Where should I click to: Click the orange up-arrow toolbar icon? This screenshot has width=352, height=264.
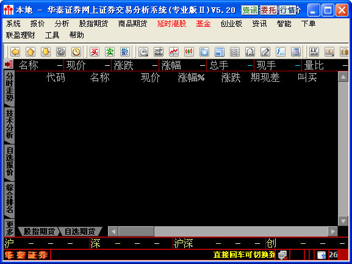tap(31, 52)
